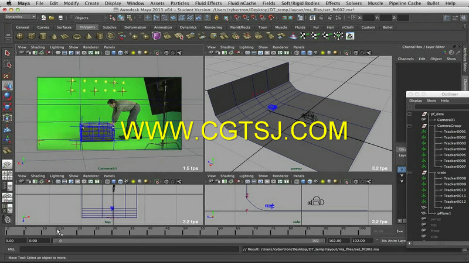Select the Move tool cone icon
The height and width of the screenshot is (263, 469).
pyautogui.click(x=8, y=86)
